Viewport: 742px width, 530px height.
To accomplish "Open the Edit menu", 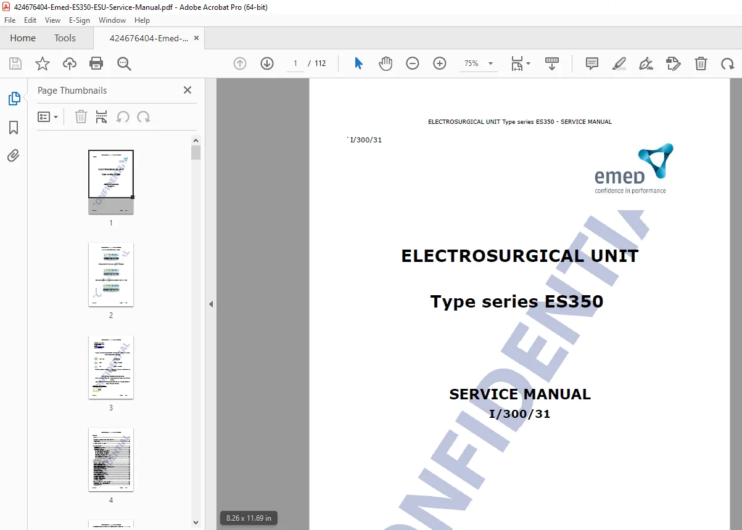I will point(30,20).
